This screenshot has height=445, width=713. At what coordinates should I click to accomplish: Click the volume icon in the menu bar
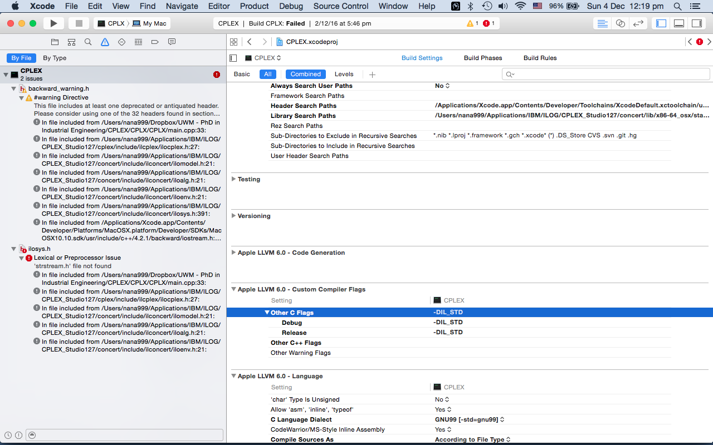click(x=503, y=6)
